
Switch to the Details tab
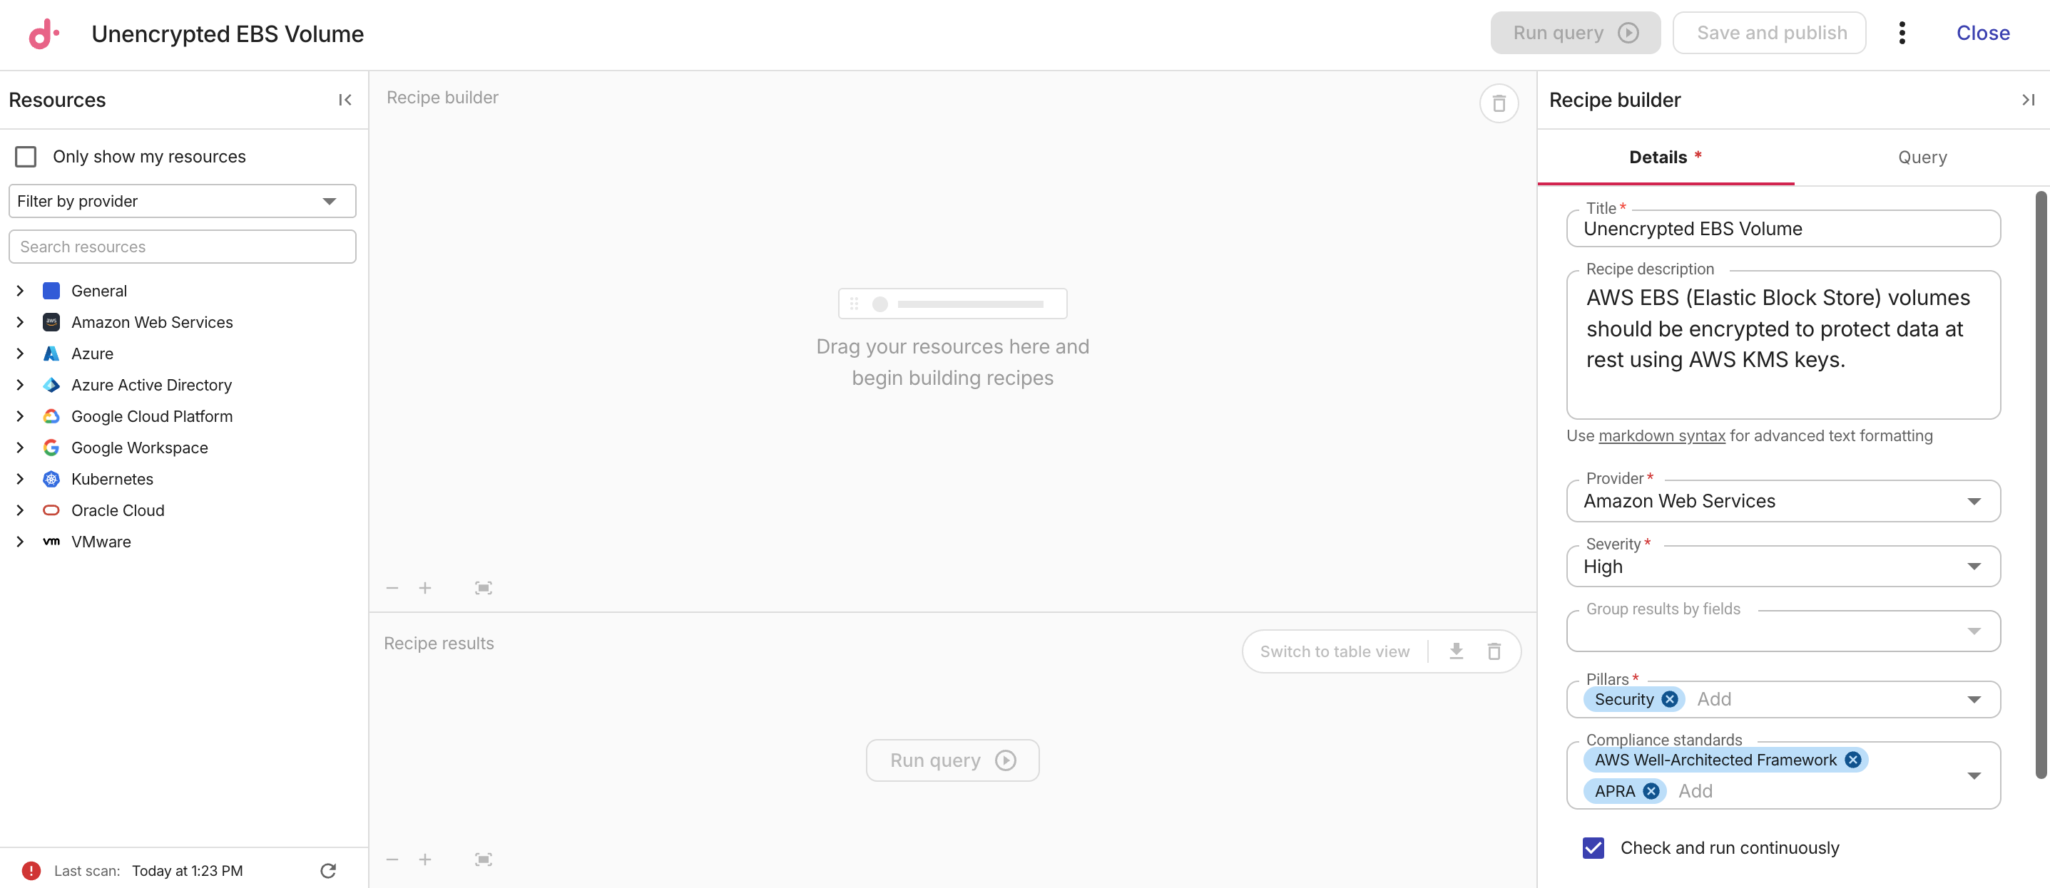pos(1665,158)
